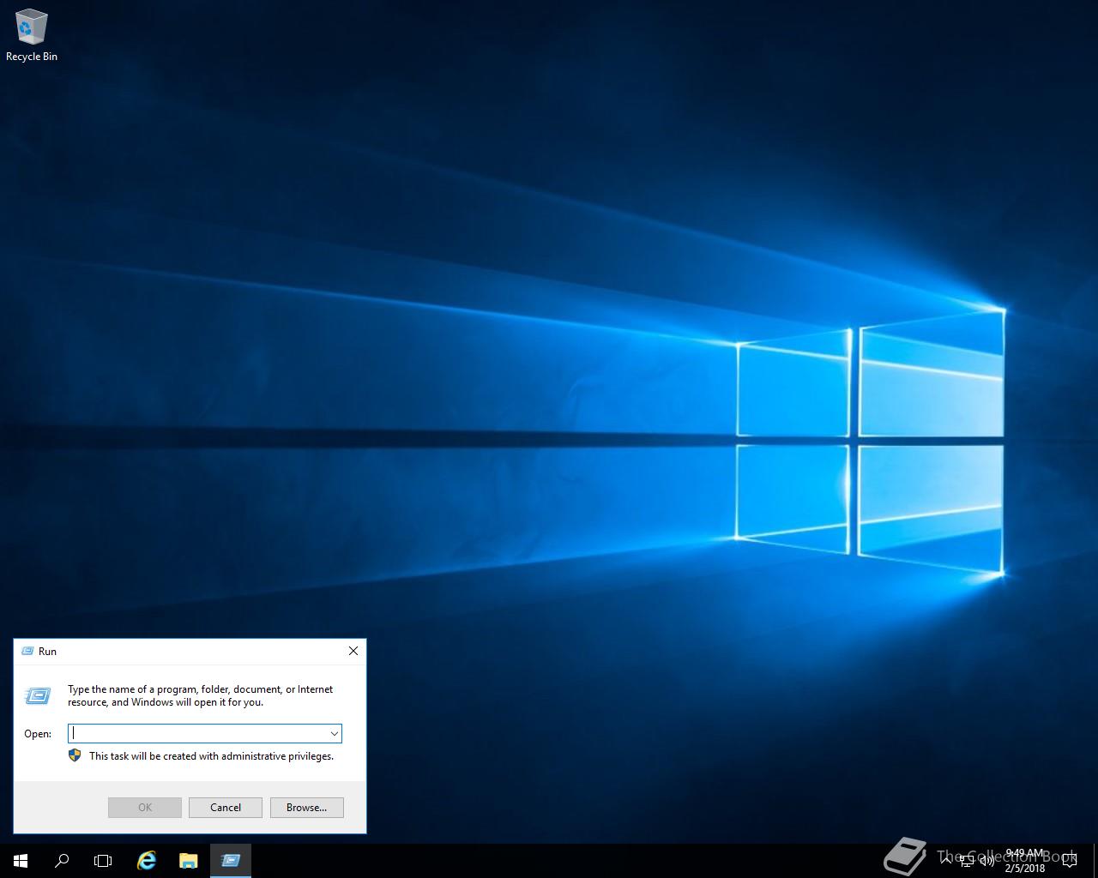Launch Internet Explorer from taskbar
Screen dimensions: 1098x878
(147, 860)
